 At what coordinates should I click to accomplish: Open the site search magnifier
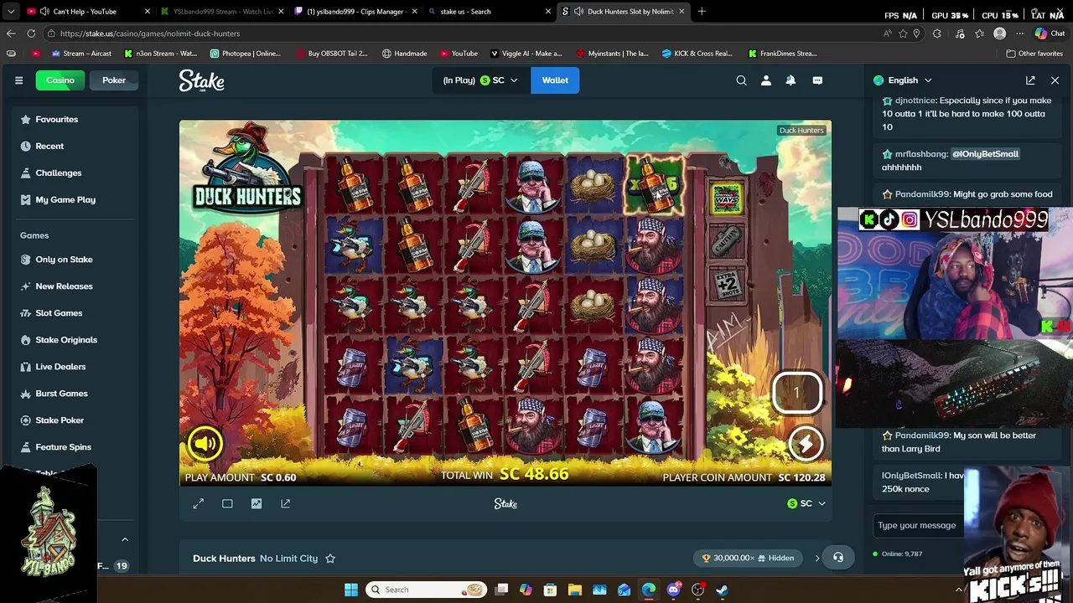[741, 80]
